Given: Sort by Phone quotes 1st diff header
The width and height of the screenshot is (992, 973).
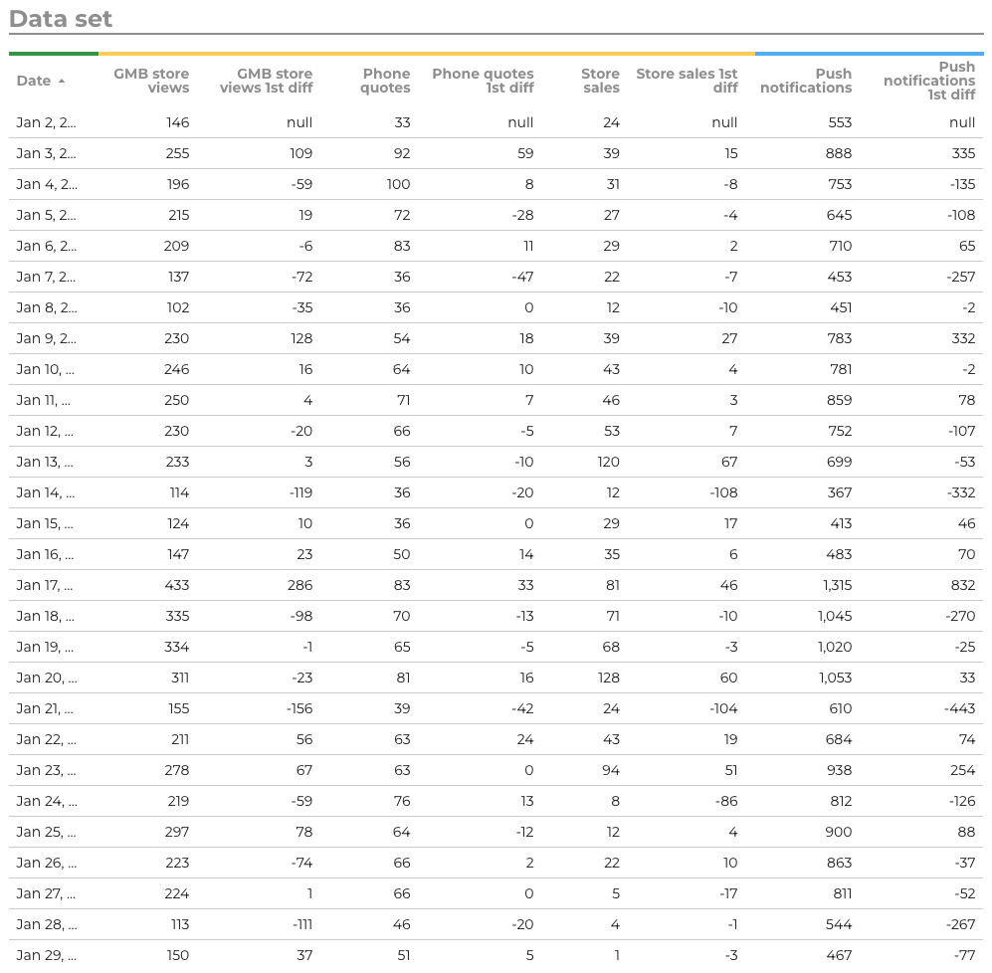Looking at the screenshot, I should click(483, 81).
